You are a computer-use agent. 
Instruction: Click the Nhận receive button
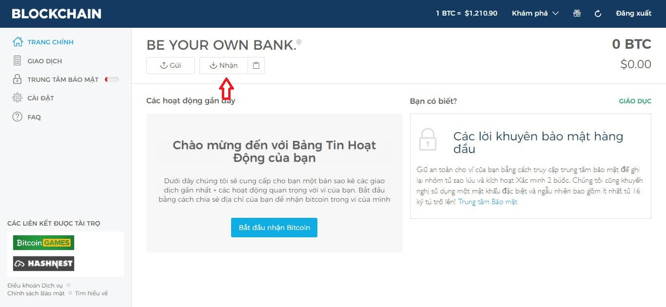coord(224,66)
